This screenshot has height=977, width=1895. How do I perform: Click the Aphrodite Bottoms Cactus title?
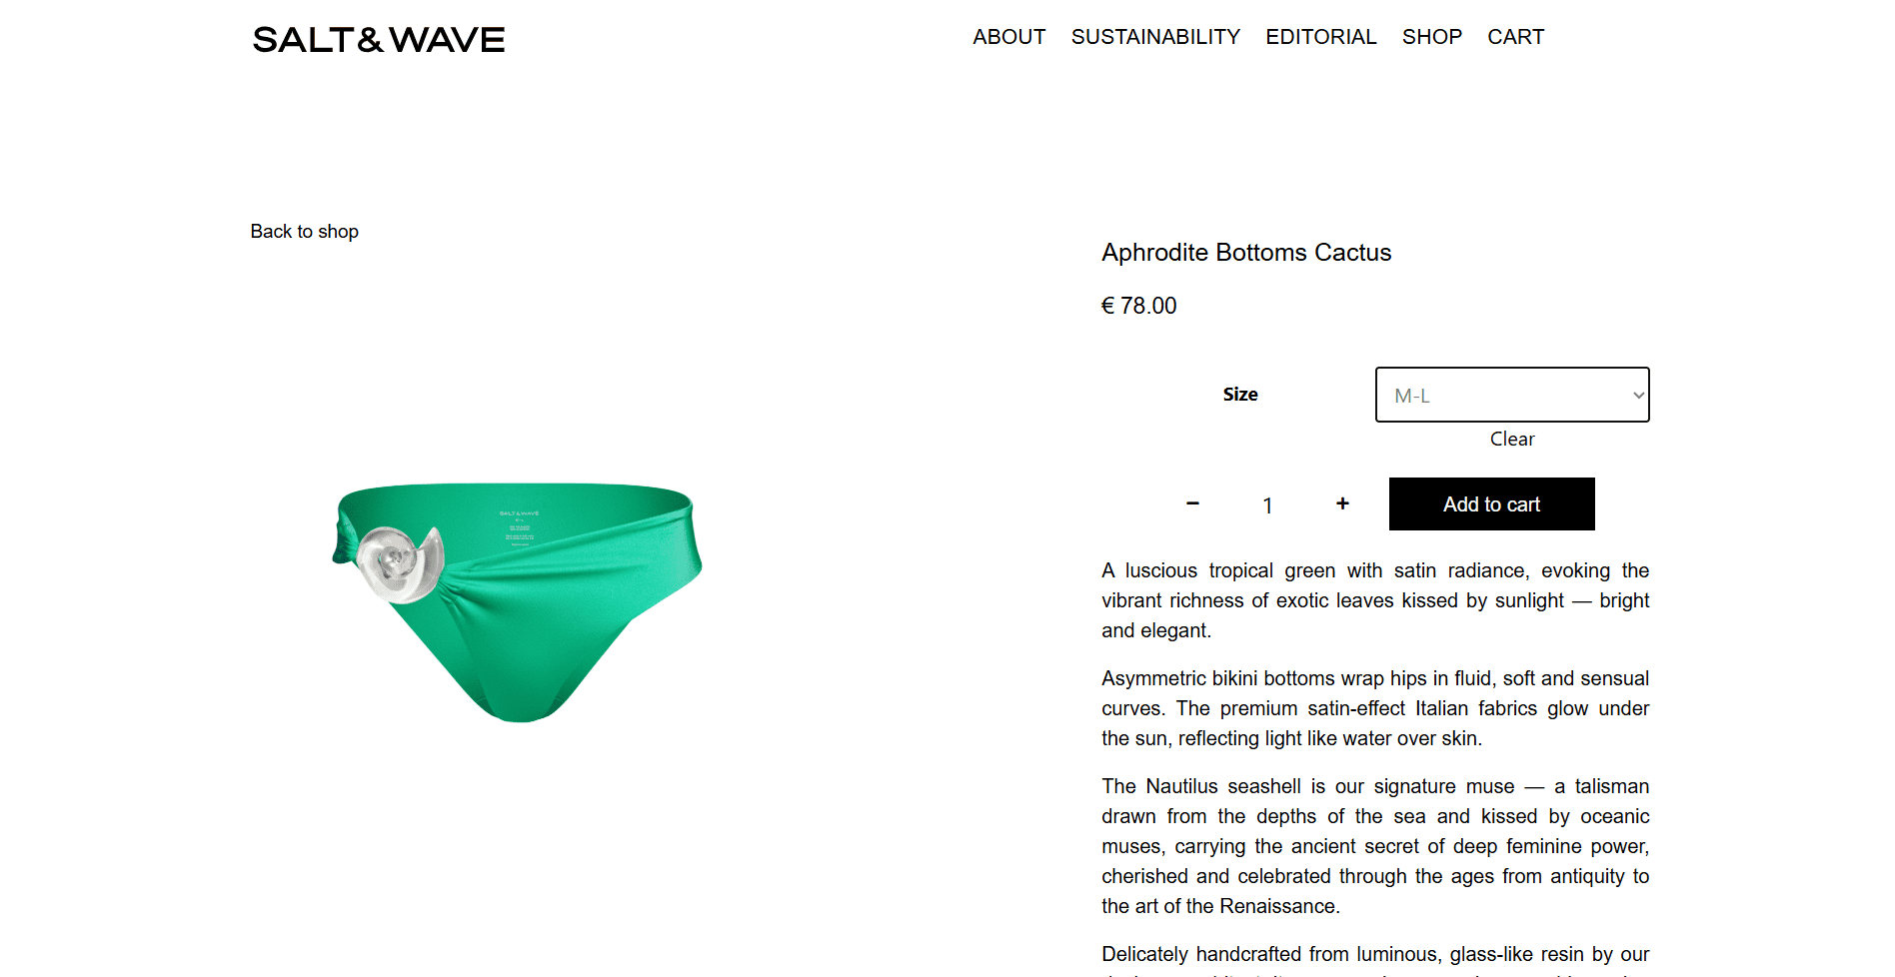pos(1246,253)
